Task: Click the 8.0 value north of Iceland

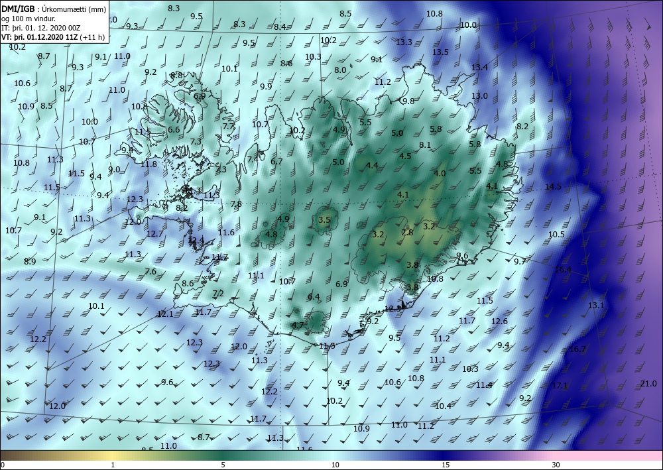Action: coord(340,70)
